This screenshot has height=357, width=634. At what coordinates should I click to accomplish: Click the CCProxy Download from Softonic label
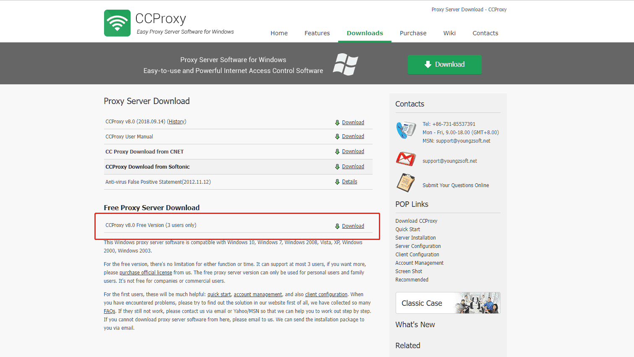147,167
